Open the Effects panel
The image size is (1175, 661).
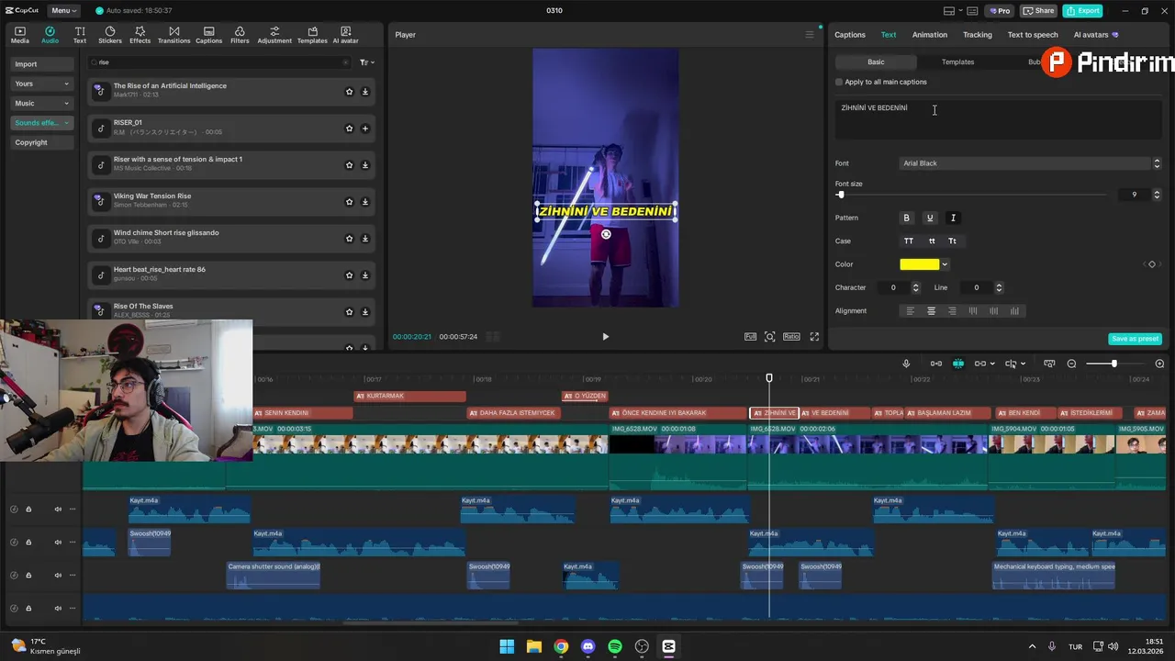(140, 35)
